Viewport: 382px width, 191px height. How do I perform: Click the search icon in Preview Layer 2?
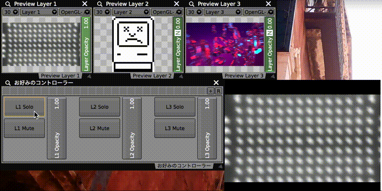(x=100, y=4)
